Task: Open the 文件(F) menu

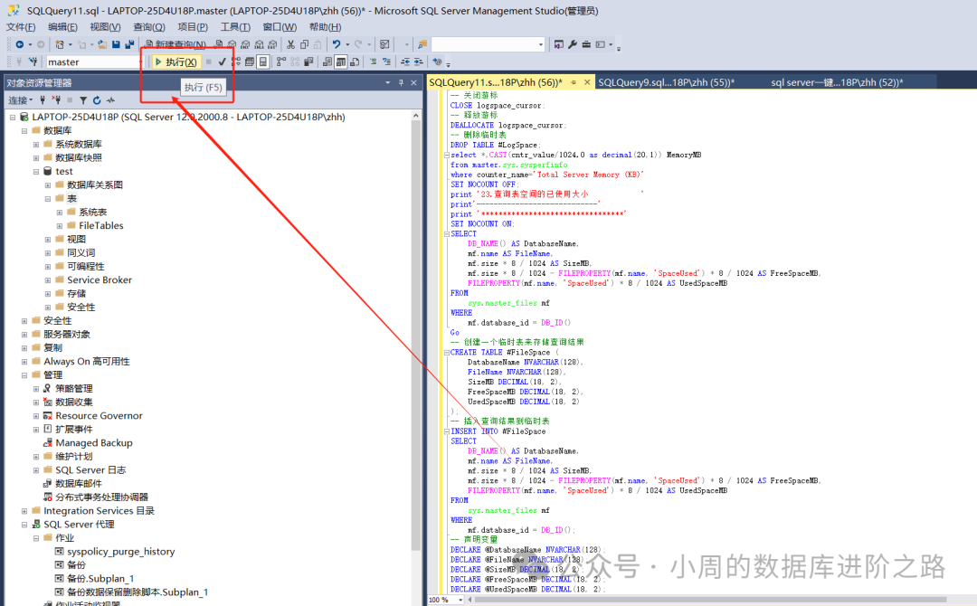Action: tap(21, 27)
